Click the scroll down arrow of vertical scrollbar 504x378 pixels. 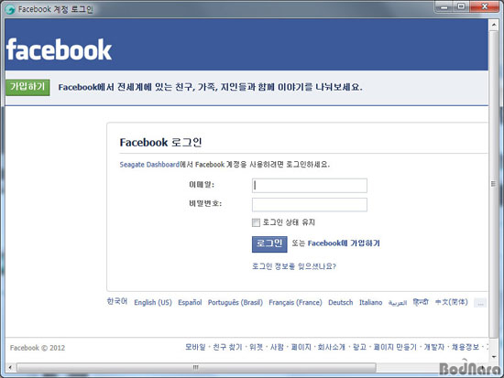[x=493, y=356]
